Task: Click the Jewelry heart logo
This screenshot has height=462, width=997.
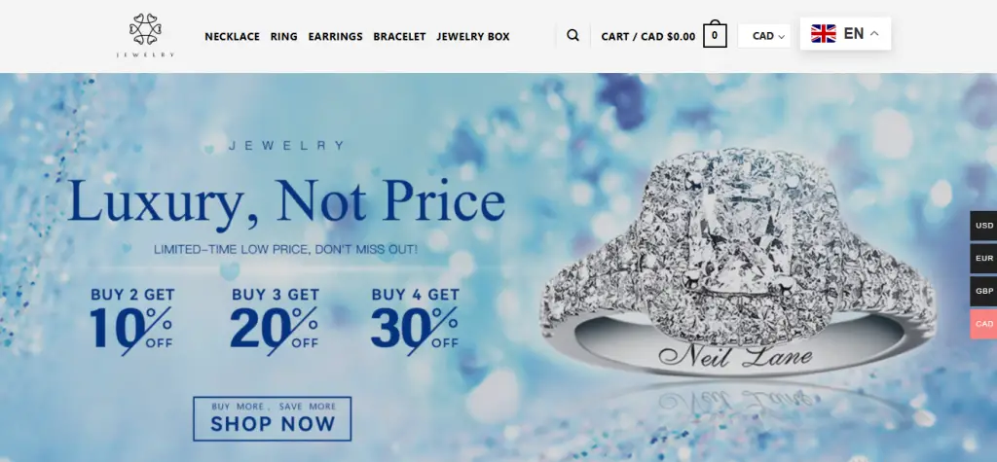Action: click(146, 36)
